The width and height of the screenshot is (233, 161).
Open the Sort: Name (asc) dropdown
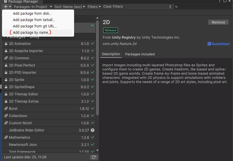69,7
